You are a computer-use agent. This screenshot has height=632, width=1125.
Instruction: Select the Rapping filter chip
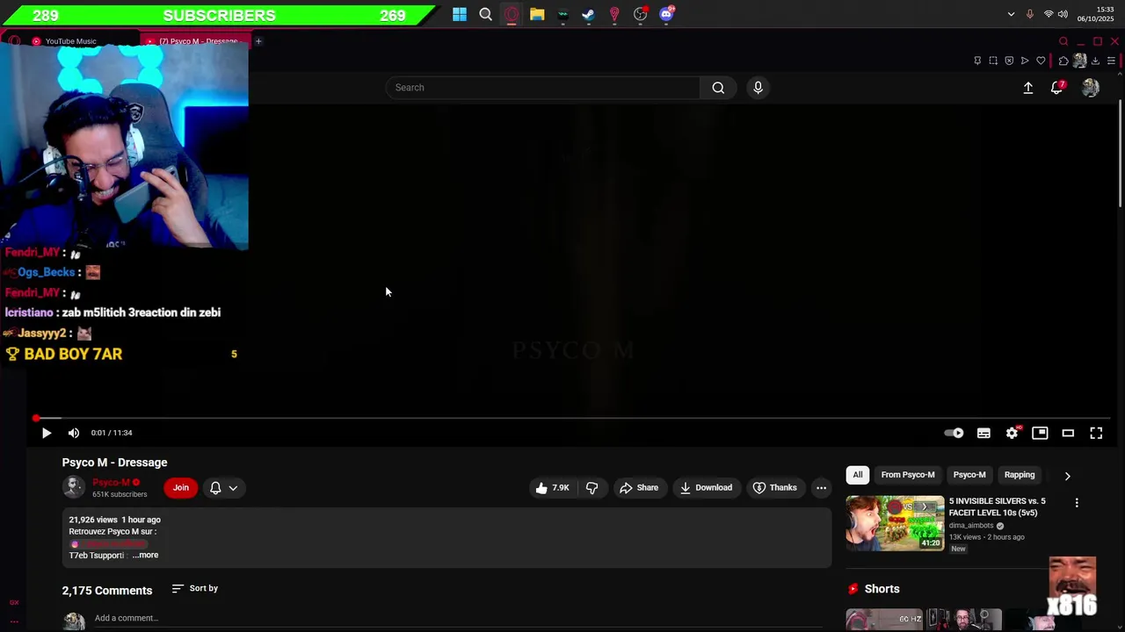point(1020,475)
